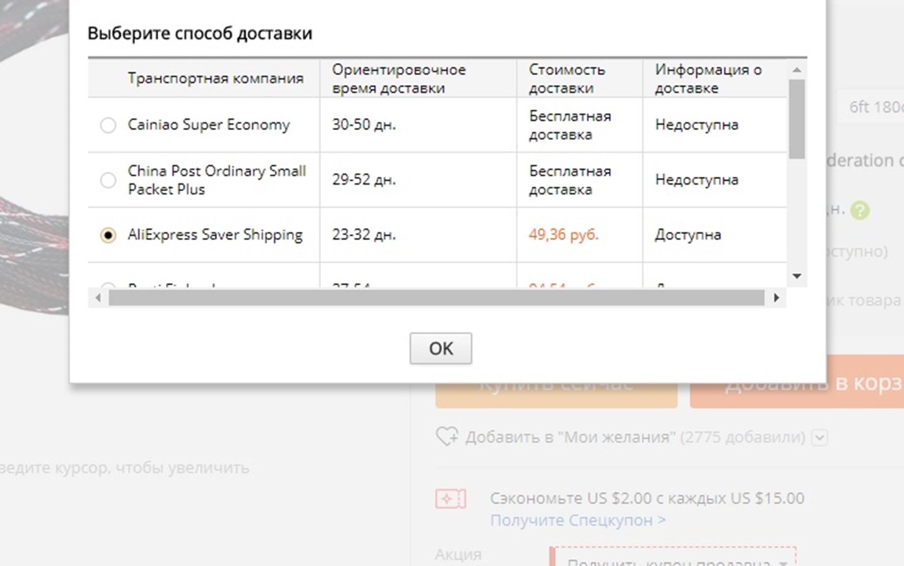Click the '49,36 руб.' shipping cost
The width and height of the screenshot is (904, 566).
[564, 234]
